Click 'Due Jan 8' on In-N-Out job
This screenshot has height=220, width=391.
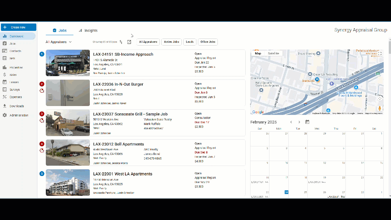tap(201, 92)
